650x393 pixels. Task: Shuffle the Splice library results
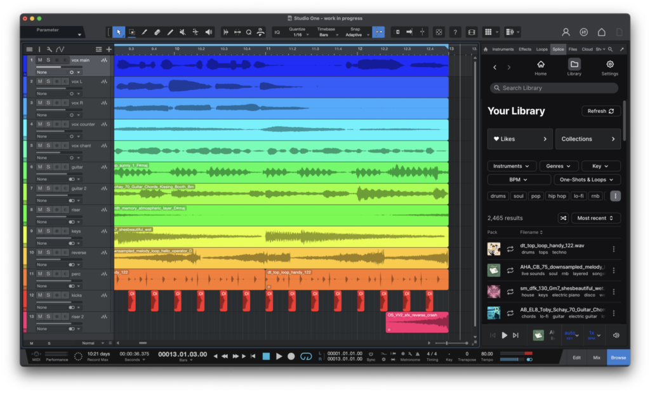coord(562,218)
